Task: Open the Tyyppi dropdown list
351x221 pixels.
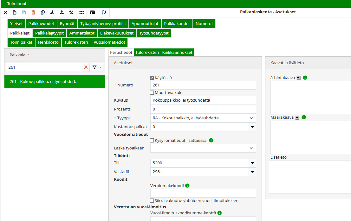Action: pos(251,118)
